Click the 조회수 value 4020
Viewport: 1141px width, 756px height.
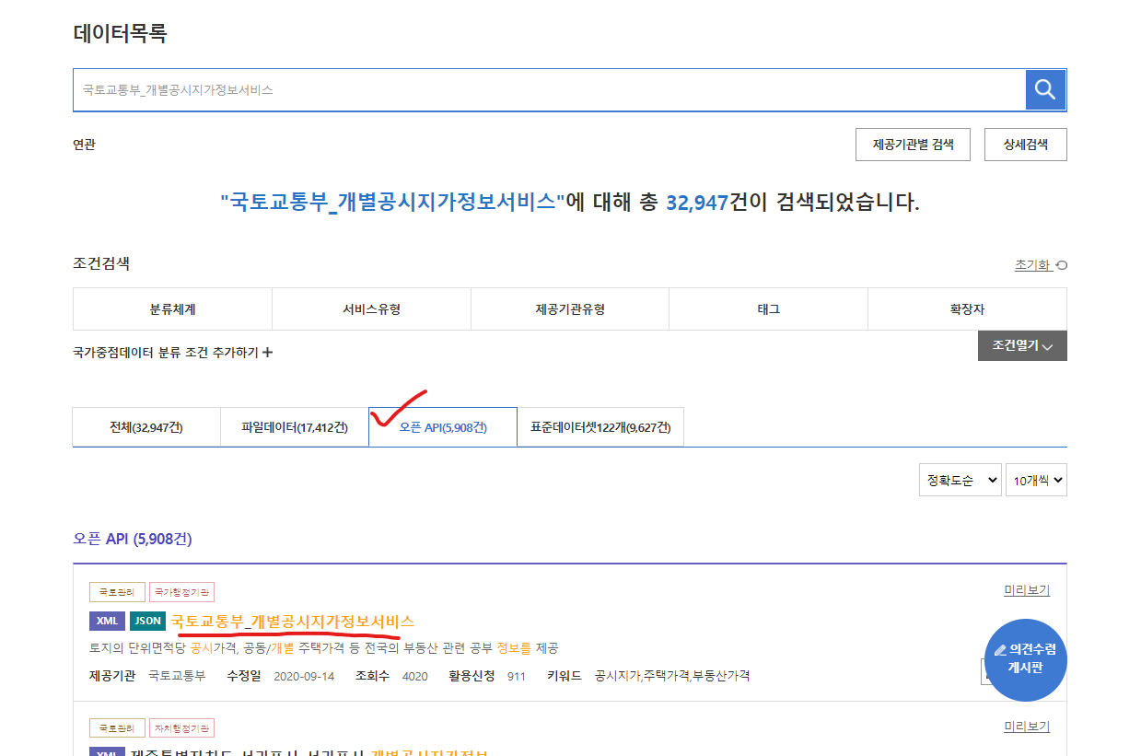tap(415, 676)
